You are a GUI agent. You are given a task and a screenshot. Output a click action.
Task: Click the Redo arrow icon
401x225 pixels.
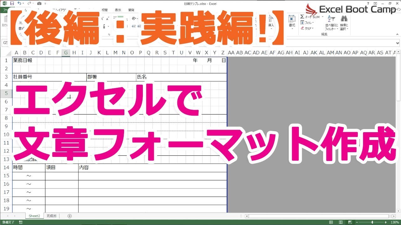coord(29,3)
